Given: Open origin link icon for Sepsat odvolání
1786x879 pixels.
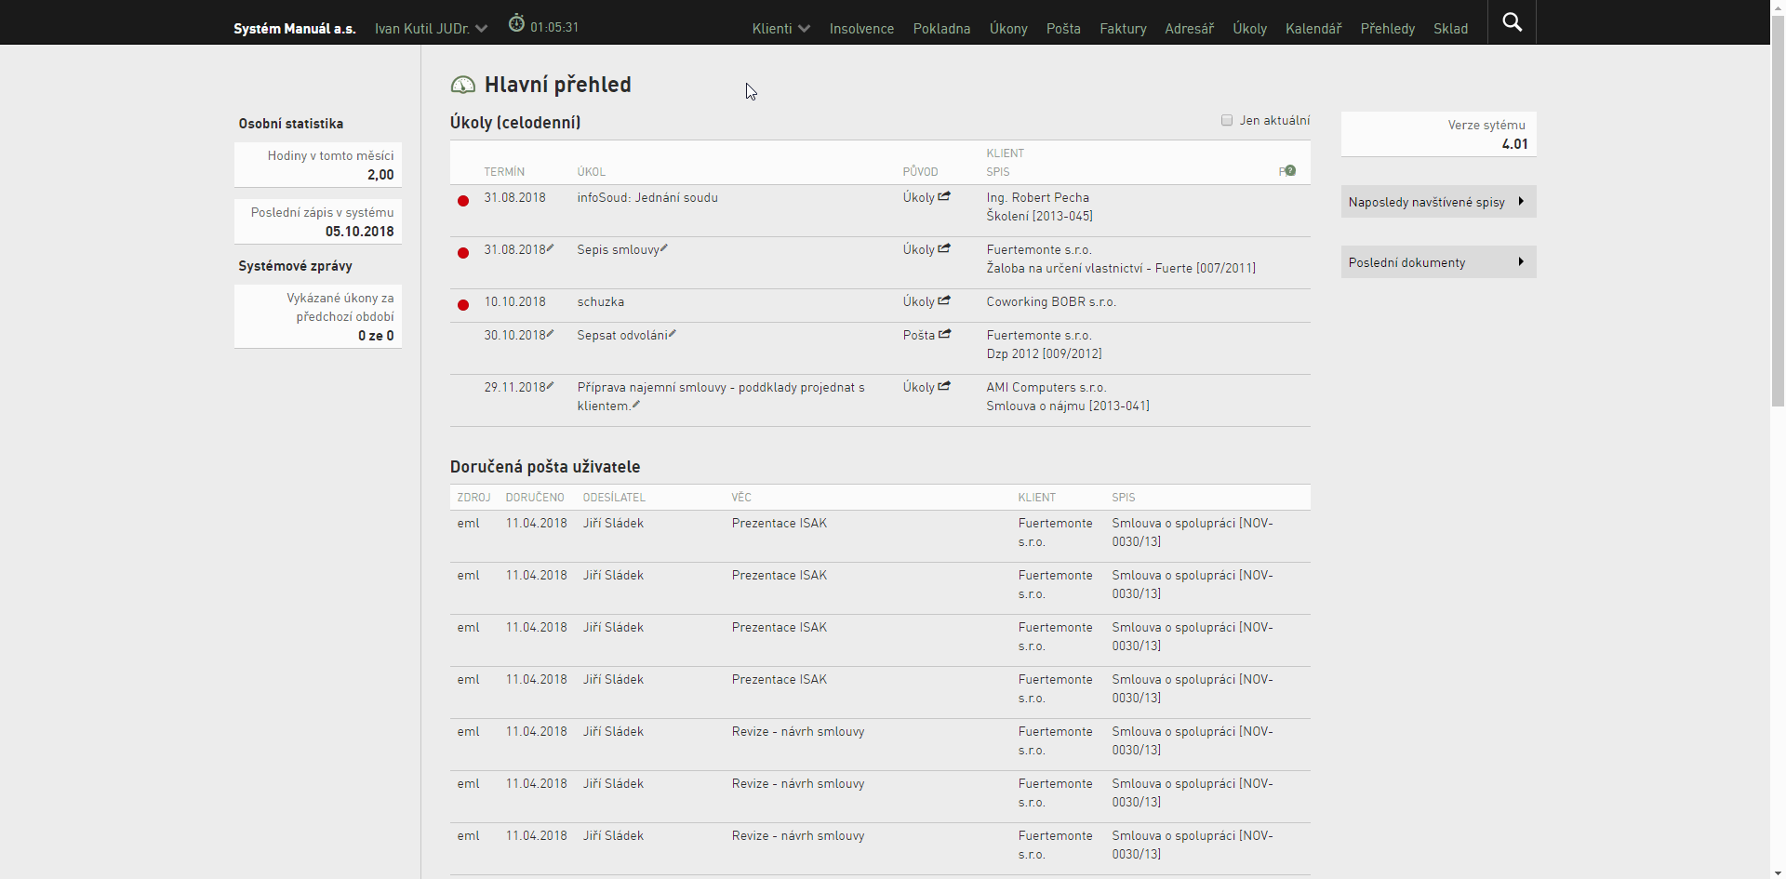Looking at the screenshot, I should pos(944,334).
